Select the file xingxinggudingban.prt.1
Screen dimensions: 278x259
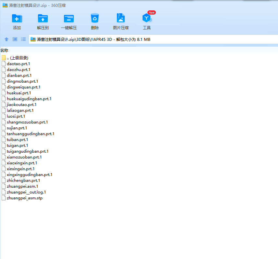coord(30,175)
